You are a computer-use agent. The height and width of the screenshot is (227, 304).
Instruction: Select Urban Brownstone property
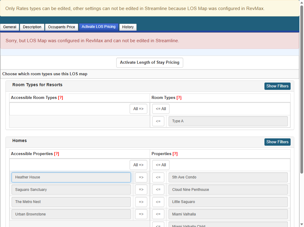(71, 214)
